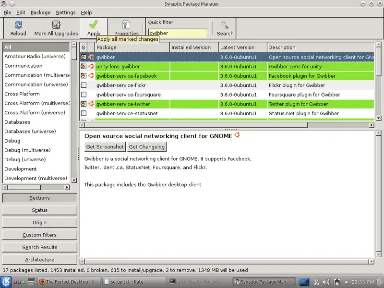Click Get Screenshot button
Image resolution: width=384 pixels, height=288 pixels.
[x=105, y=147]
